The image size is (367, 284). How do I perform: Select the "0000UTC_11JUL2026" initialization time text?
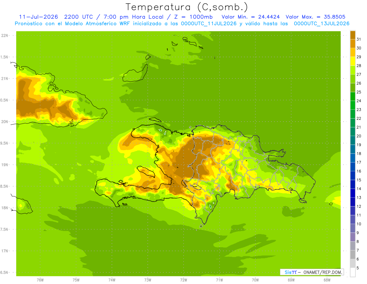[209, 24]
